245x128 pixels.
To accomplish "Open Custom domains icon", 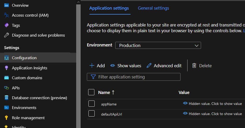I will coord(7,78).
